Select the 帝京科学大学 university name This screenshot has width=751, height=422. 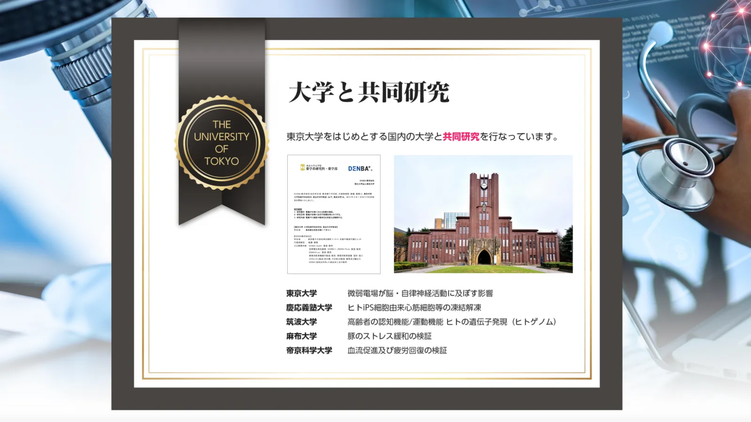point(309,350)
